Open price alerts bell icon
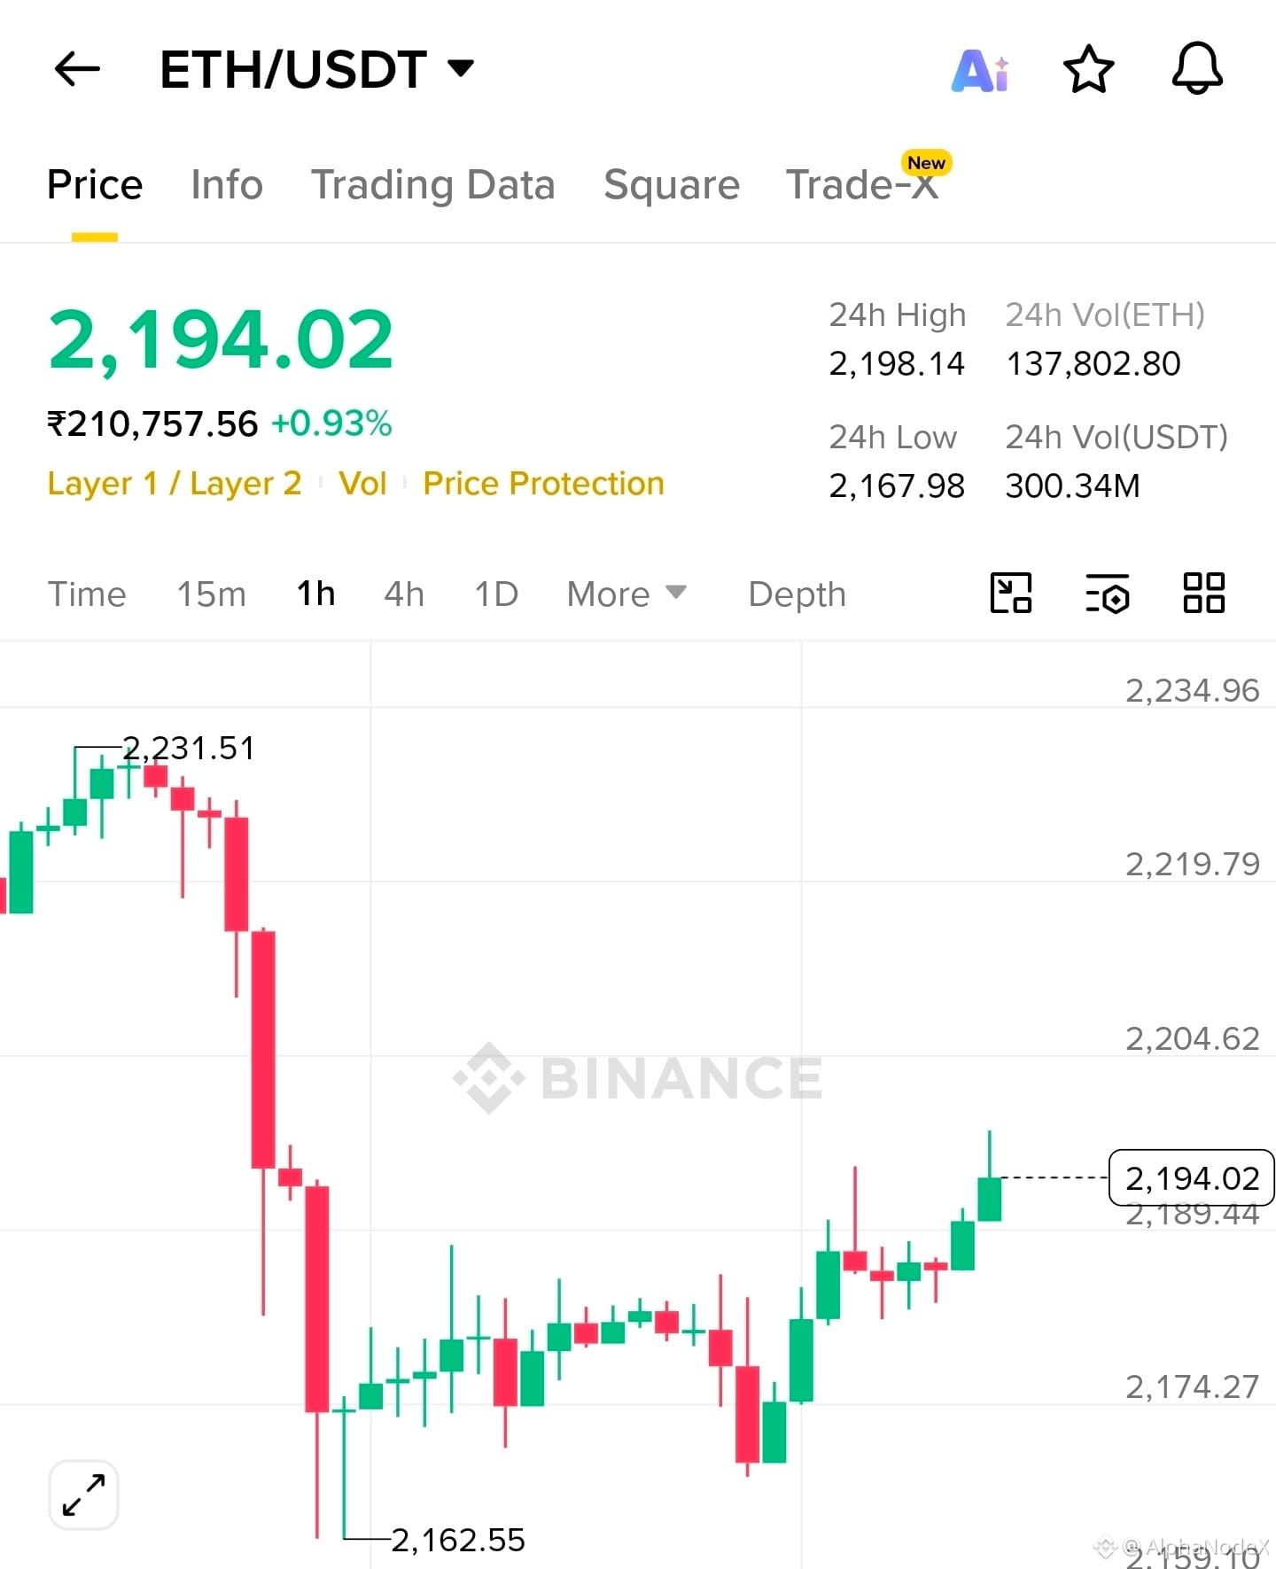1276x1569 pixels. click(x=1197, y=68)
